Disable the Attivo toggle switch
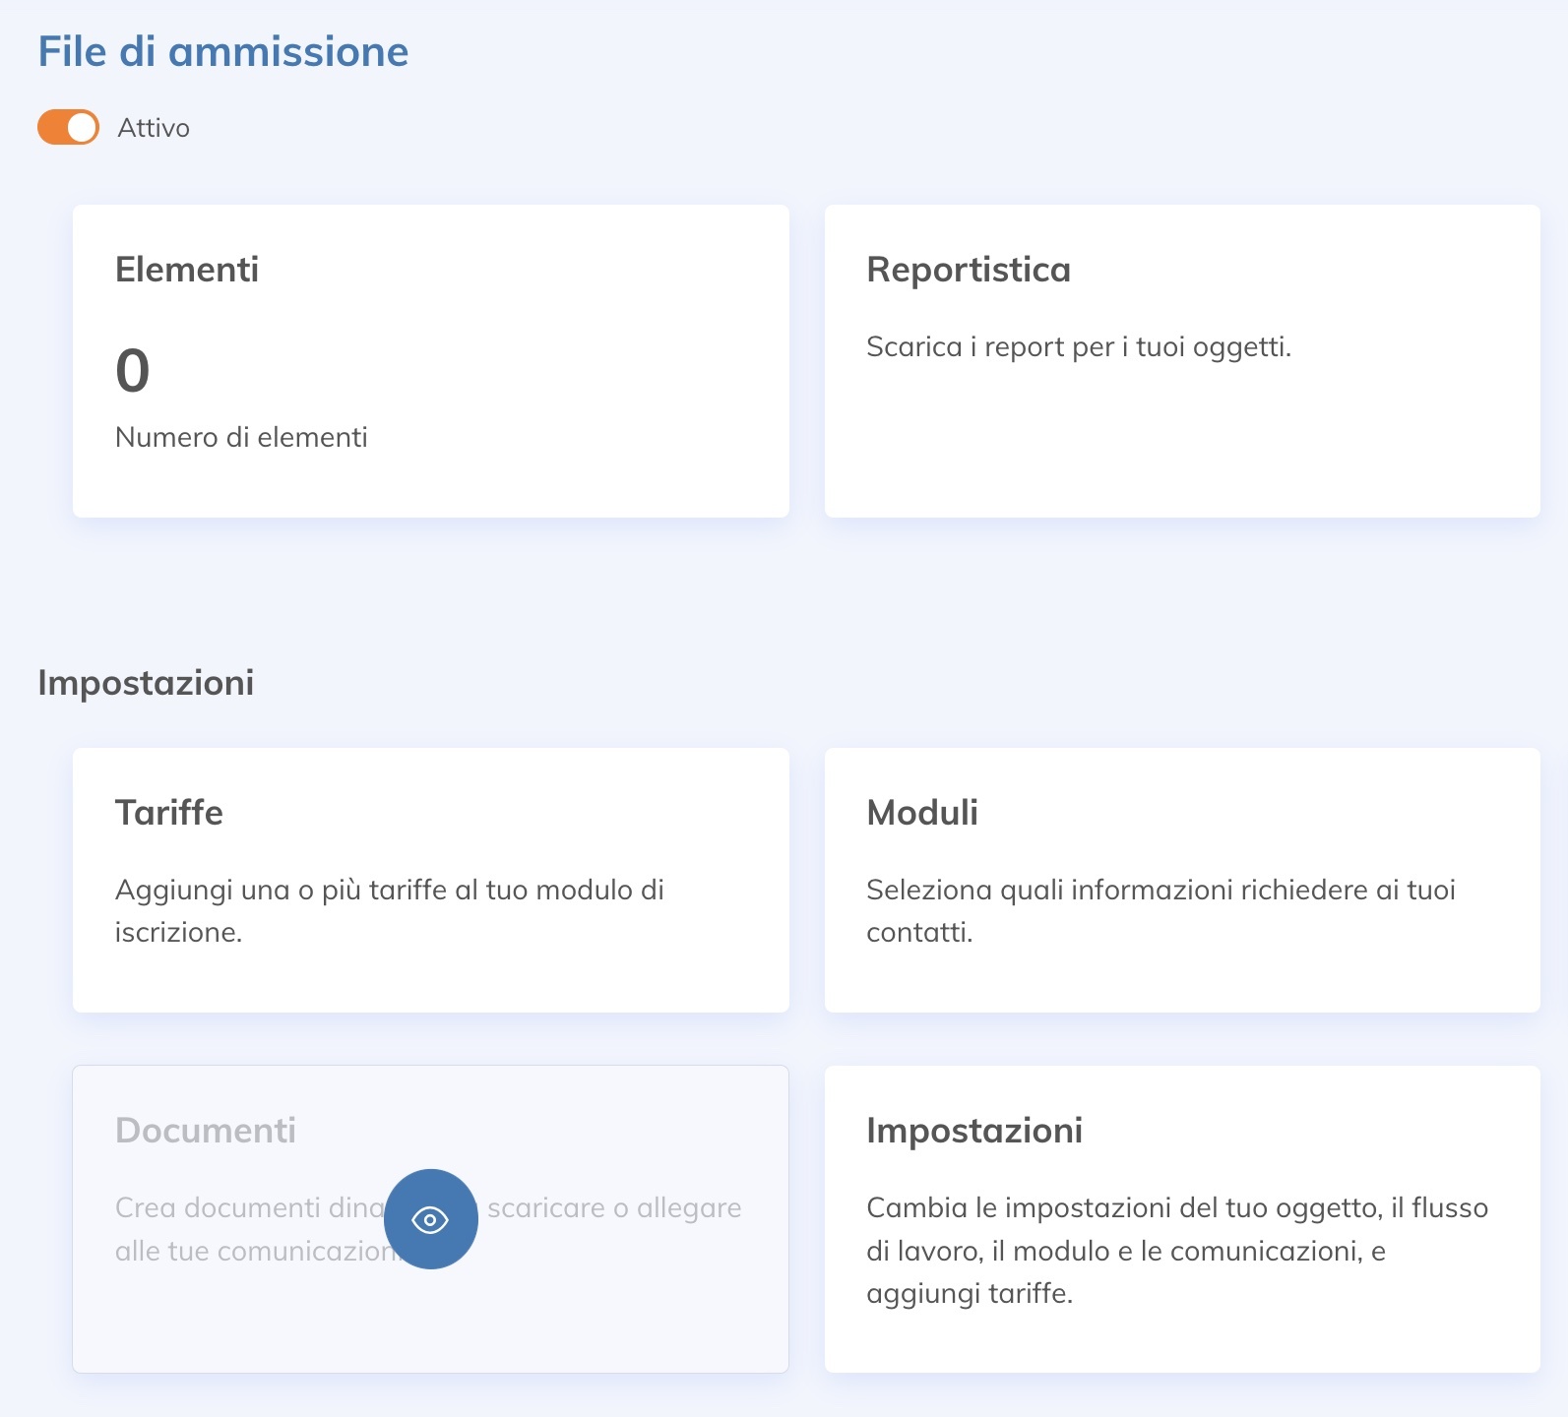Viewport: 1568px width, 1417px height. [x=69, y=128]
